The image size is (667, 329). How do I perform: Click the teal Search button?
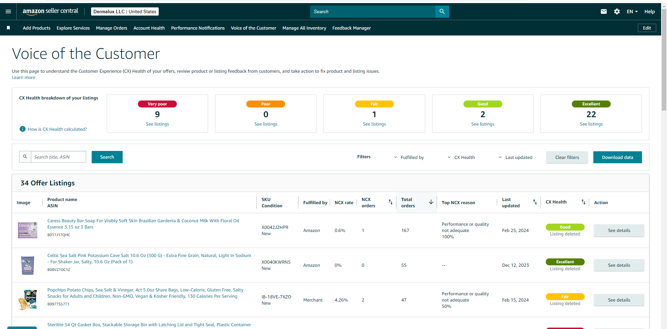click(107, 157)
